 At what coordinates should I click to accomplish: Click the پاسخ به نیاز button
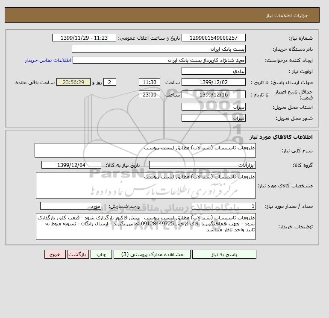(x=224, y=254)
